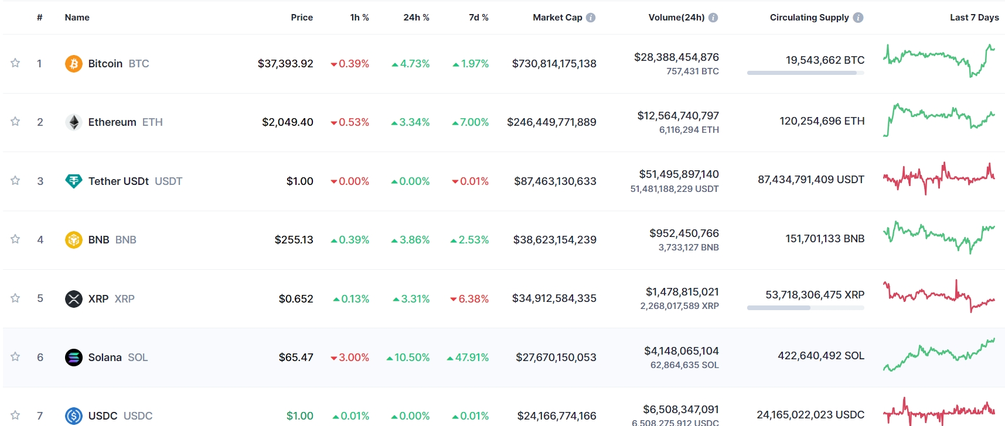Click the BNB yellow logo icon
1005x426 pixels.
(73, 239)
